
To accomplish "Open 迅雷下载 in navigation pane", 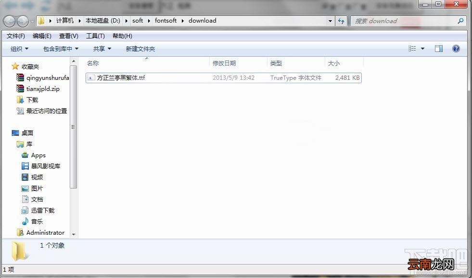I will tap(43, 210).
